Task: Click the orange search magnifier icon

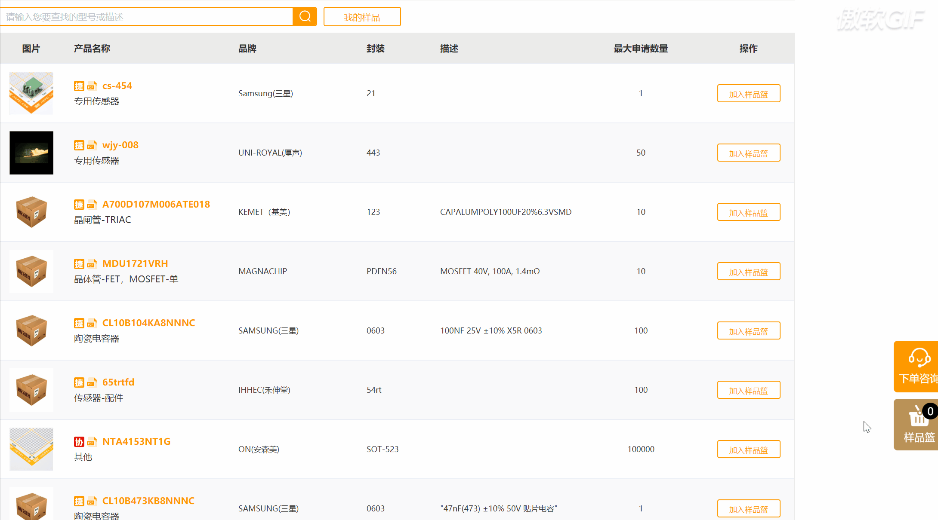Action: 305,16
